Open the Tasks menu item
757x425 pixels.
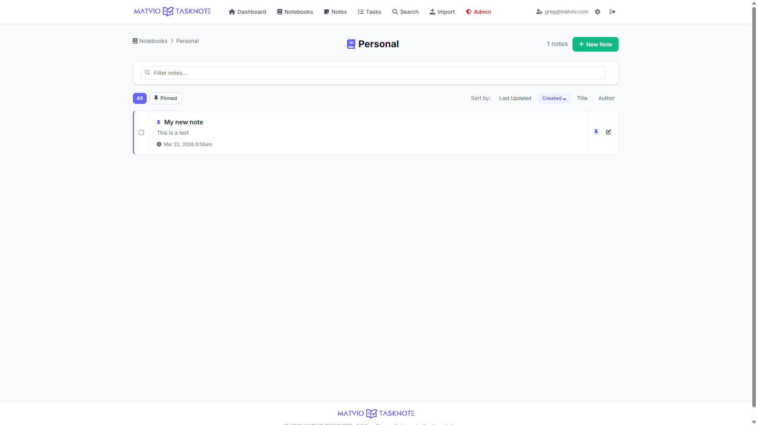pyautogui.click(x=369, y=12)
